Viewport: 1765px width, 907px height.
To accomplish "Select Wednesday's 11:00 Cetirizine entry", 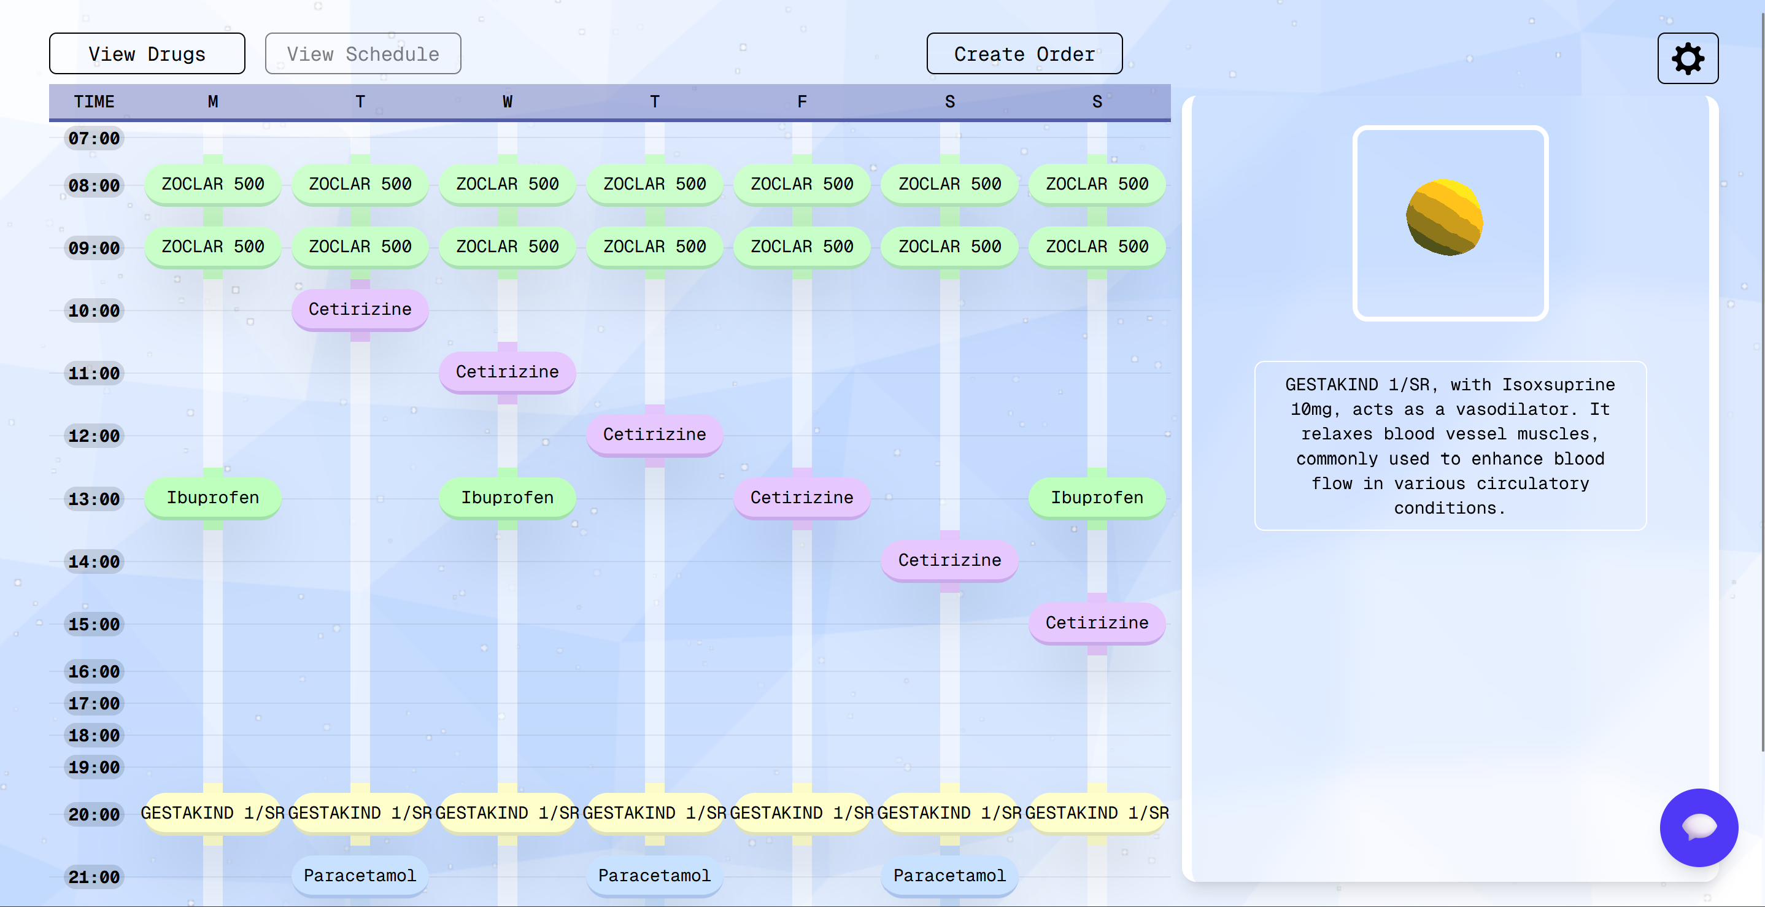I will click(x=507, y=371).
